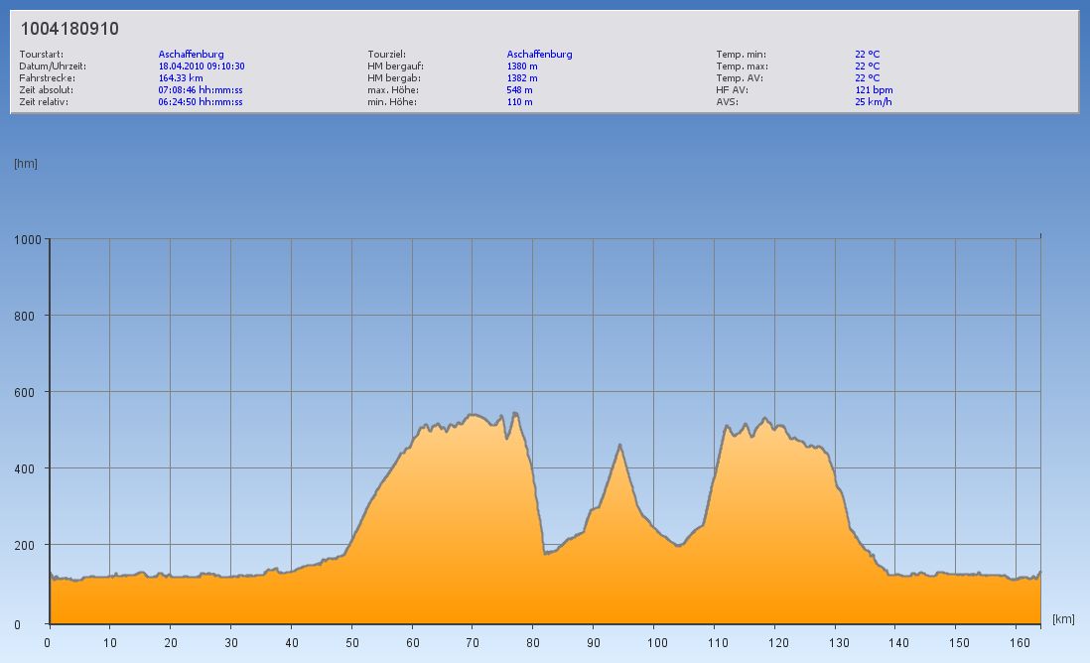The width and height of the screenshot is (1090, 663).
Task: Click the min. Höhe value 110 m
Action: pyautogui.click(x=520, y=101)
